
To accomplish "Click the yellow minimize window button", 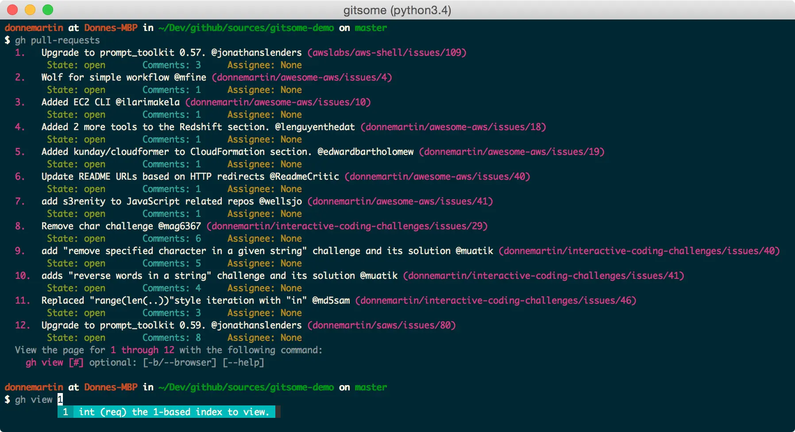I will tap(30, 10).
